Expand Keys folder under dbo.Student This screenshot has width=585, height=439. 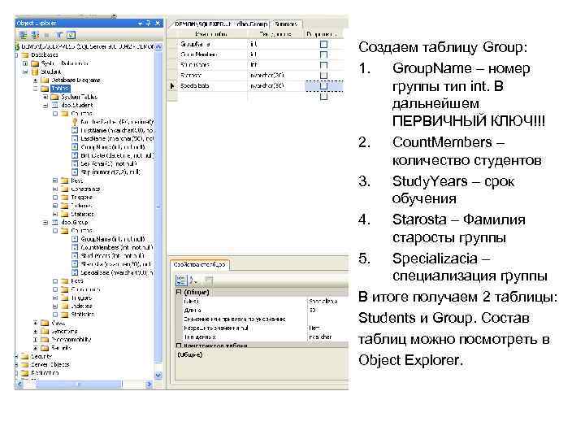tap(55, 180)
